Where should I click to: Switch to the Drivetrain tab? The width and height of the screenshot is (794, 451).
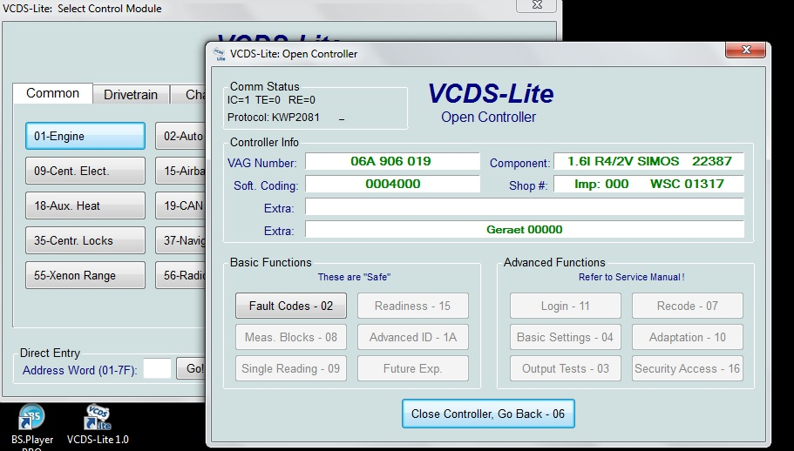click(x=130, y=95)
